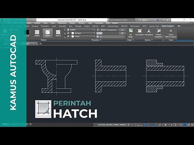Select the ANGLE hatch pattern swatch
This screenshot has width=194, height=145.
click(37, 33)
